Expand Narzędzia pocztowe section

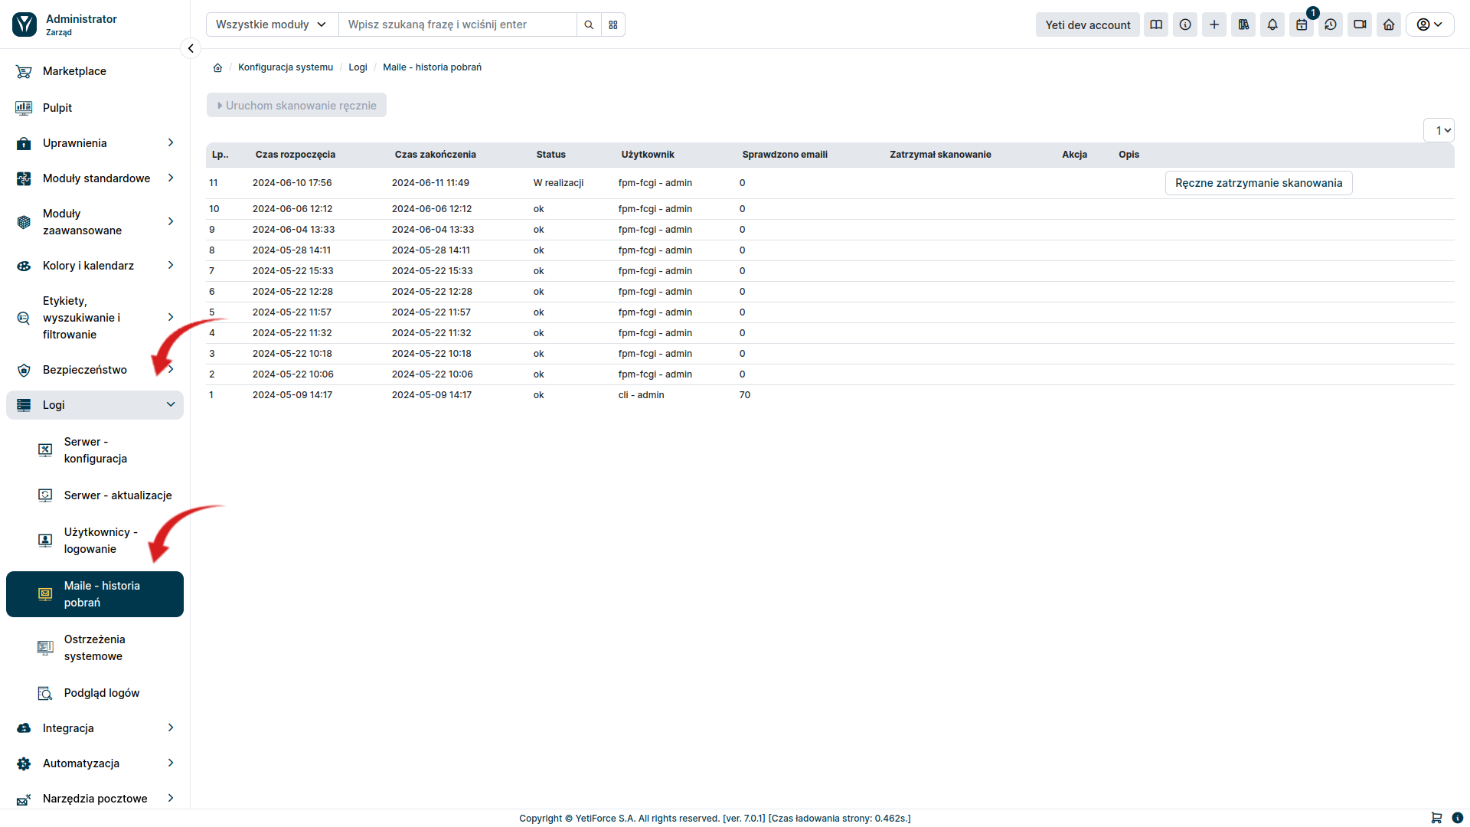point(95,799)
